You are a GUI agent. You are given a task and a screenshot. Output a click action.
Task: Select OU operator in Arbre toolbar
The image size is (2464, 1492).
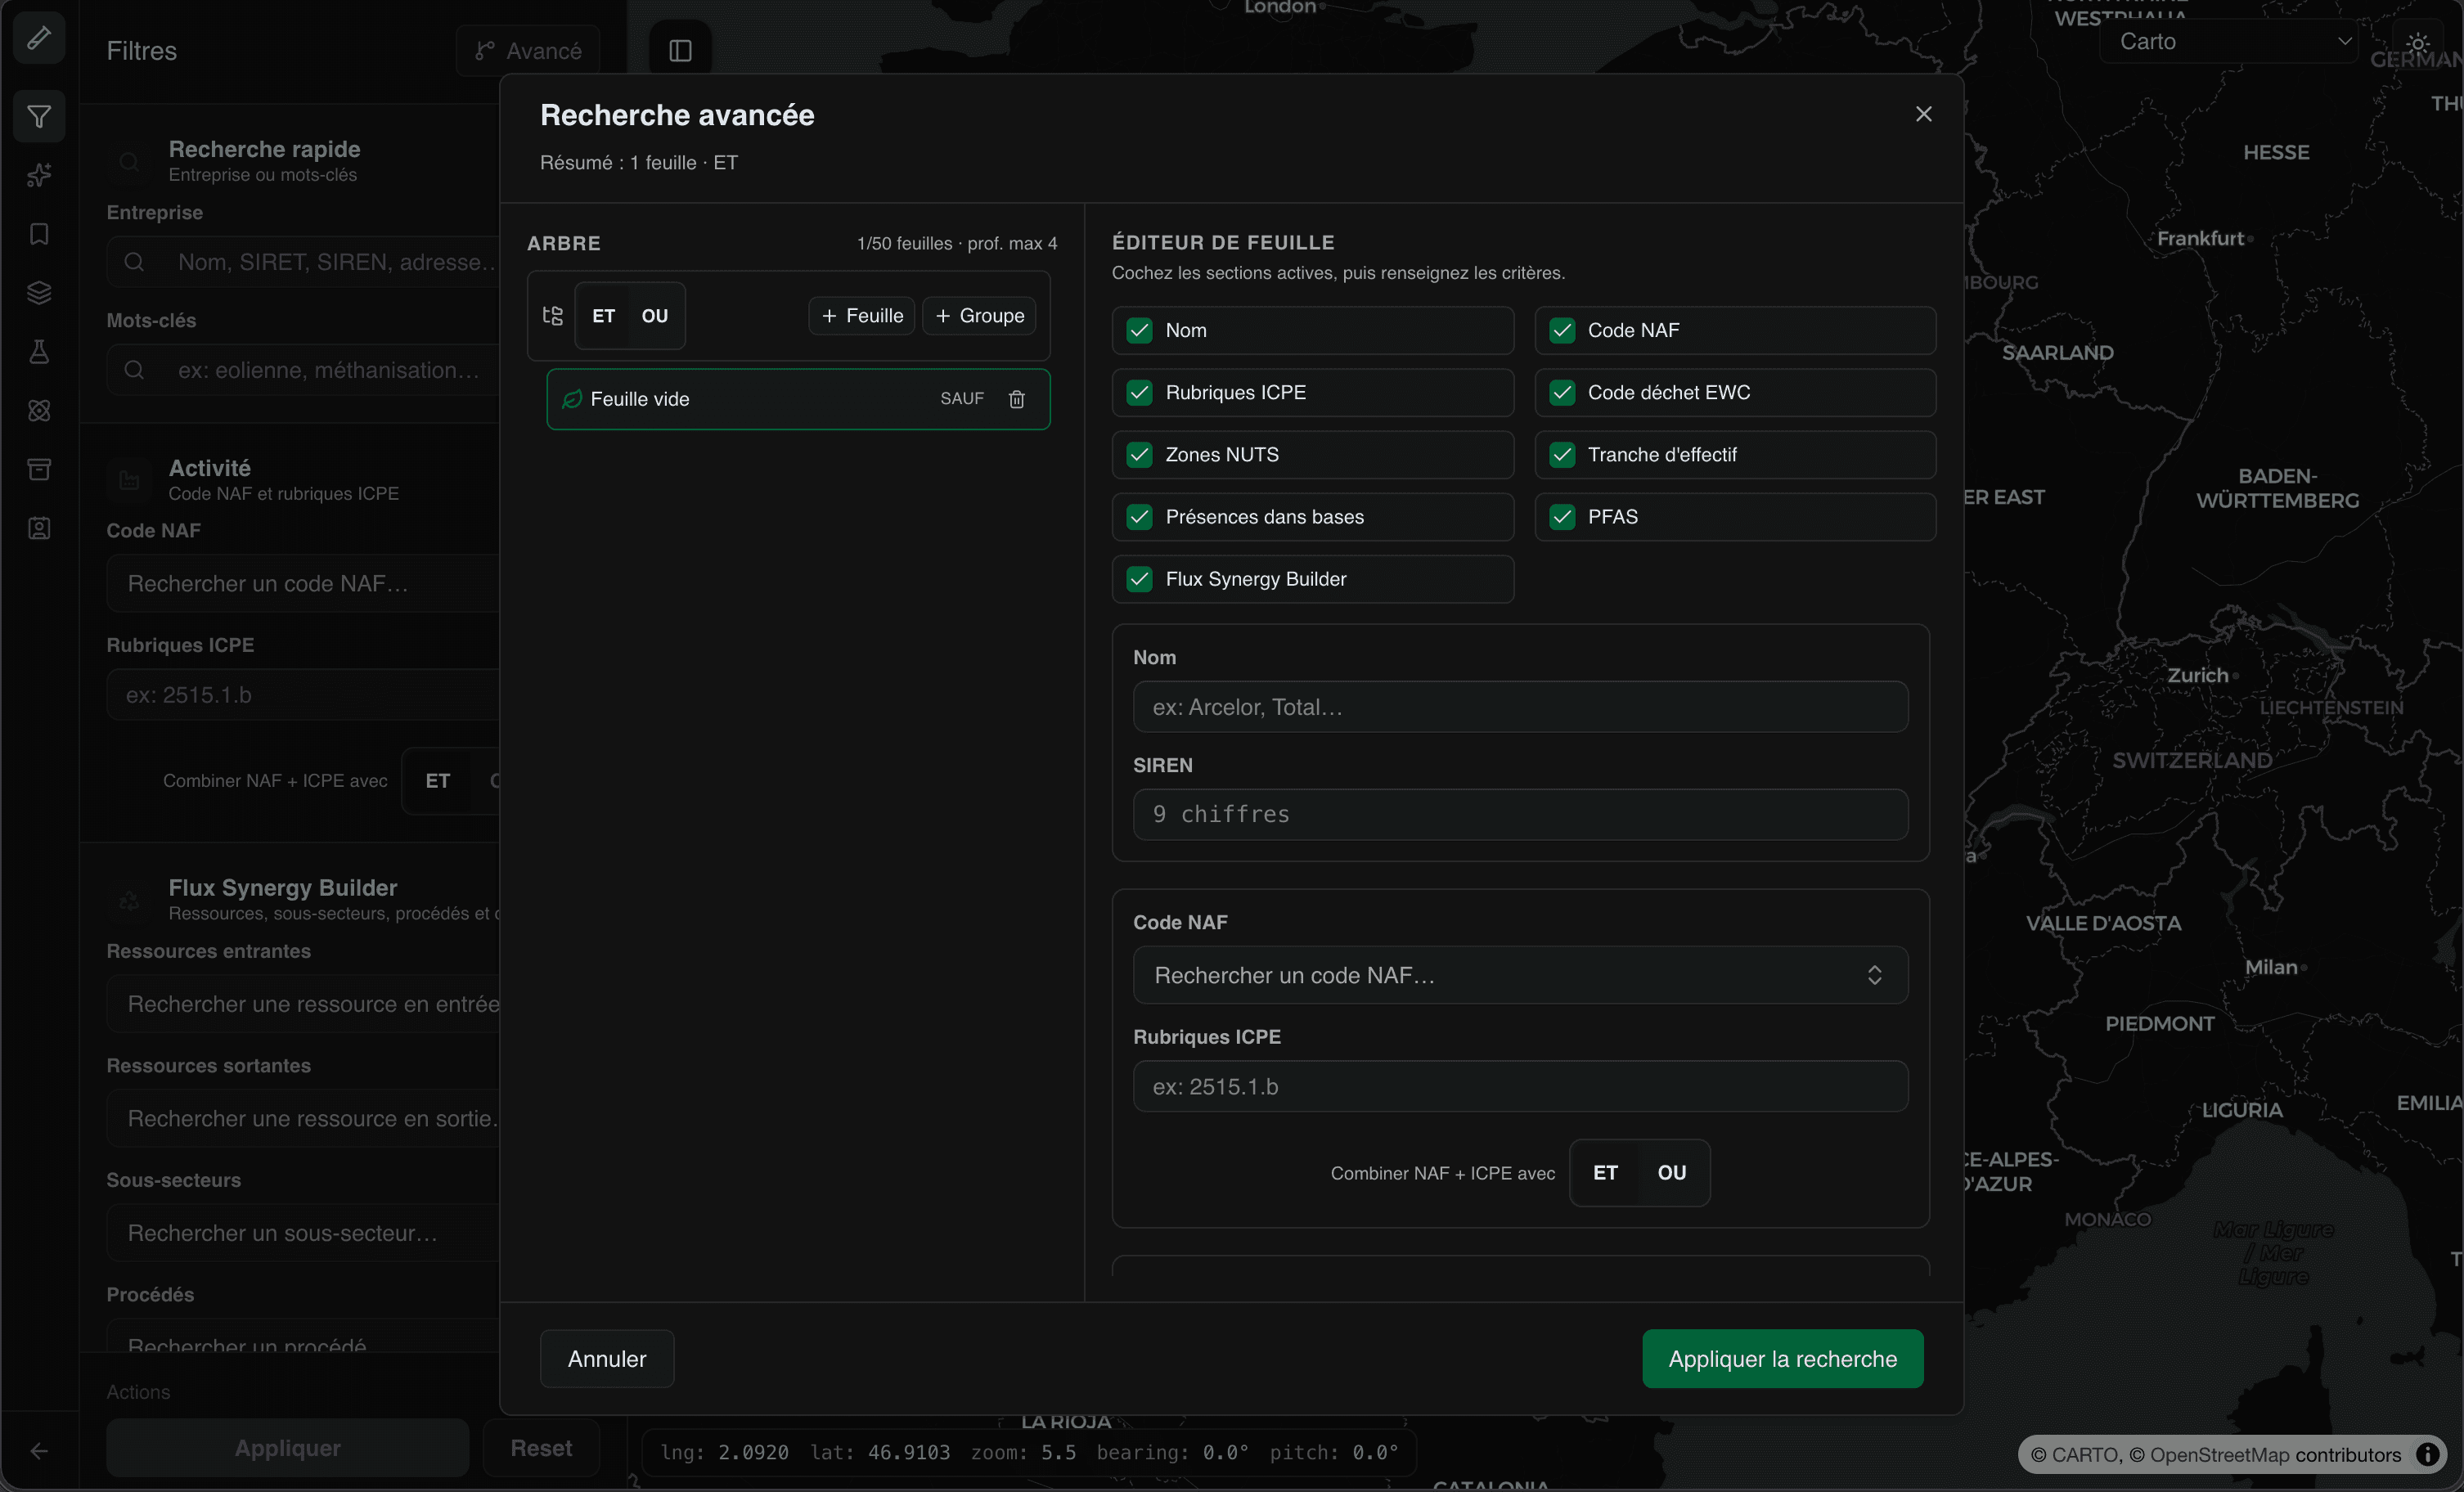[x=655, y=316]
